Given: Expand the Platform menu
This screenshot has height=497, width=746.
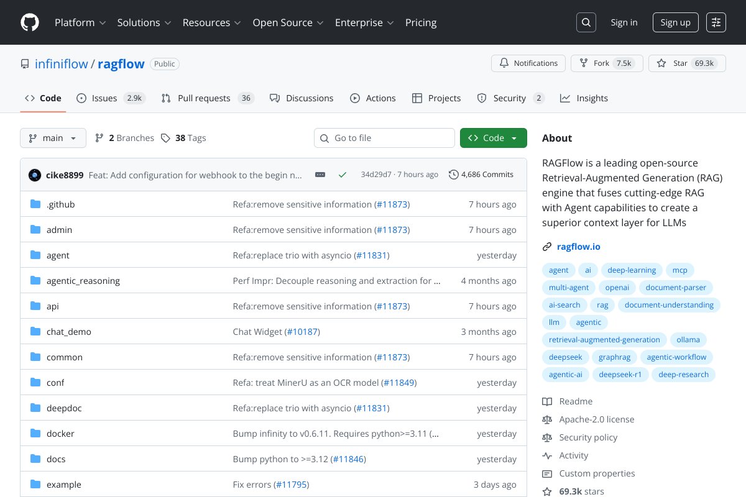Looking at the screenshot, I should (80, 22).
